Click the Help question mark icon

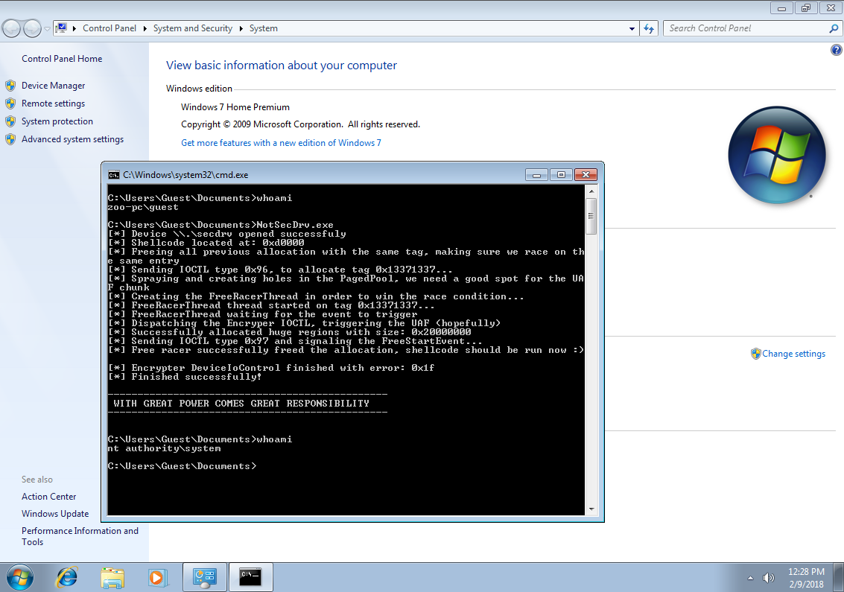pyautogui.click(x=836, y=50)
